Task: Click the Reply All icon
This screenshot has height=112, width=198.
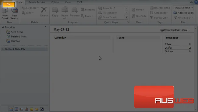Action: [65, 10]
